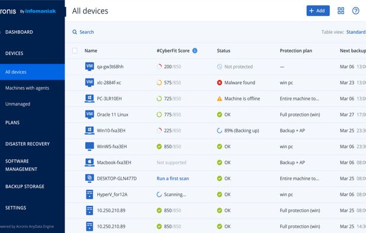Screen dimensions: 366x233
Task: Click the Add button
Action: point(318,11)
